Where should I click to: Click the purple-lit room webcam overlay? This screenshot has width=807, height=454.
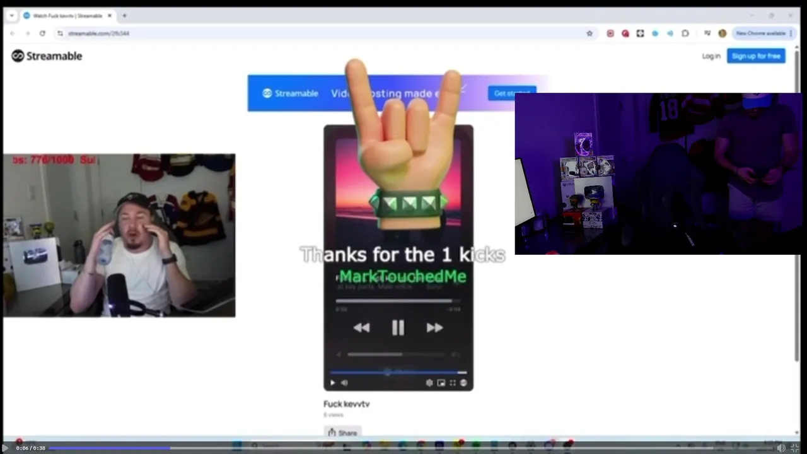(x=658, y=174)
